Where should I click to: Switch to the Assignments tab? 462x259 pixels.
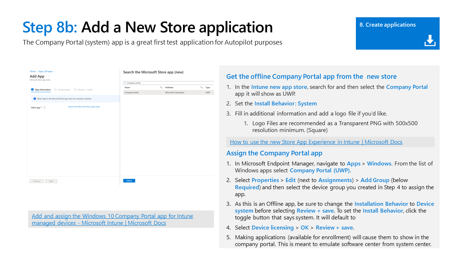tap(62, 90)
